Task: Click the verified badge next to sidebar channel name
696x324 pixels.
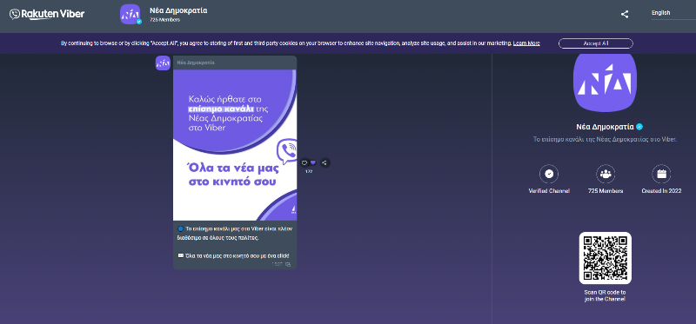Action: coord(639,127)
